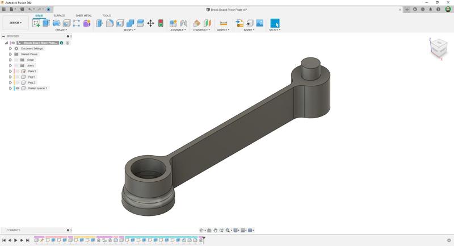The image size is (454, 246).
Task: Expand the Named Views folder
Action: tap(10, 54)
